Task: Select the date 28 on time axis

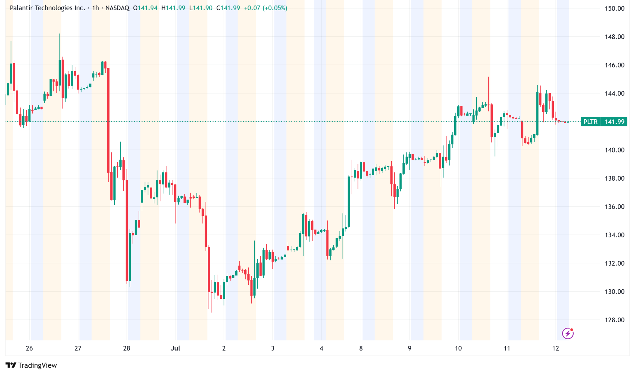Action: point(127,348)
